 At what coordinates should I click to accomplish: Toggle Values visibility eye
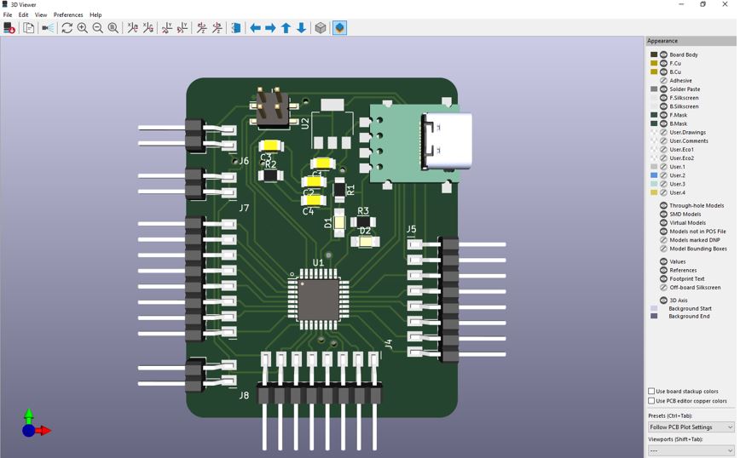pos(663,261)
